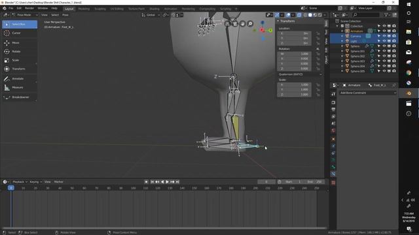This screenshot has height=235, width=419.
Task: Open the Quaternion rotation mode dropdown
Action: tap(300, 74)
